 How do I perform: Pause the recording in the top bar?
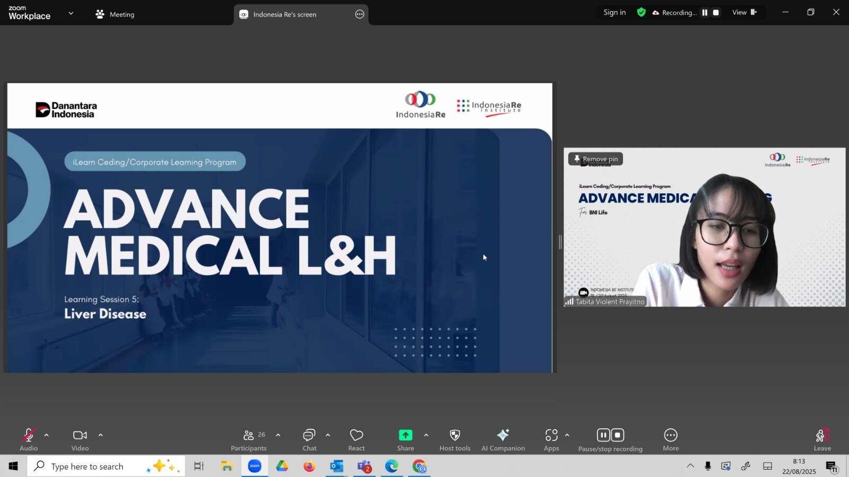pos(705,13)
